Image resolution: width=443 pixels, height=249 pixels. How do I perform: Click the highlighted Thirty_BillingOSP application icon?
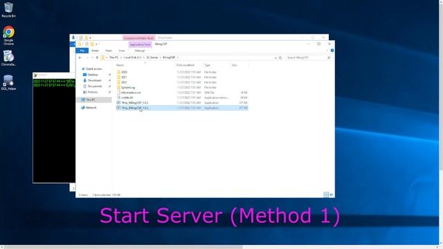(118, 108)
